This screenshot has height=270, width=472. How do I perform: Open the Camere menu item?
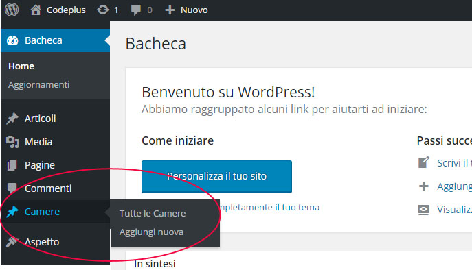point(42,212)
